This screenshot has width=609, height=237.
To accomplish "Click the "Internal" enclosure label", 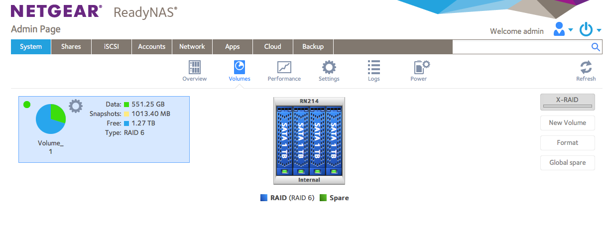I will tap(309, 180).
